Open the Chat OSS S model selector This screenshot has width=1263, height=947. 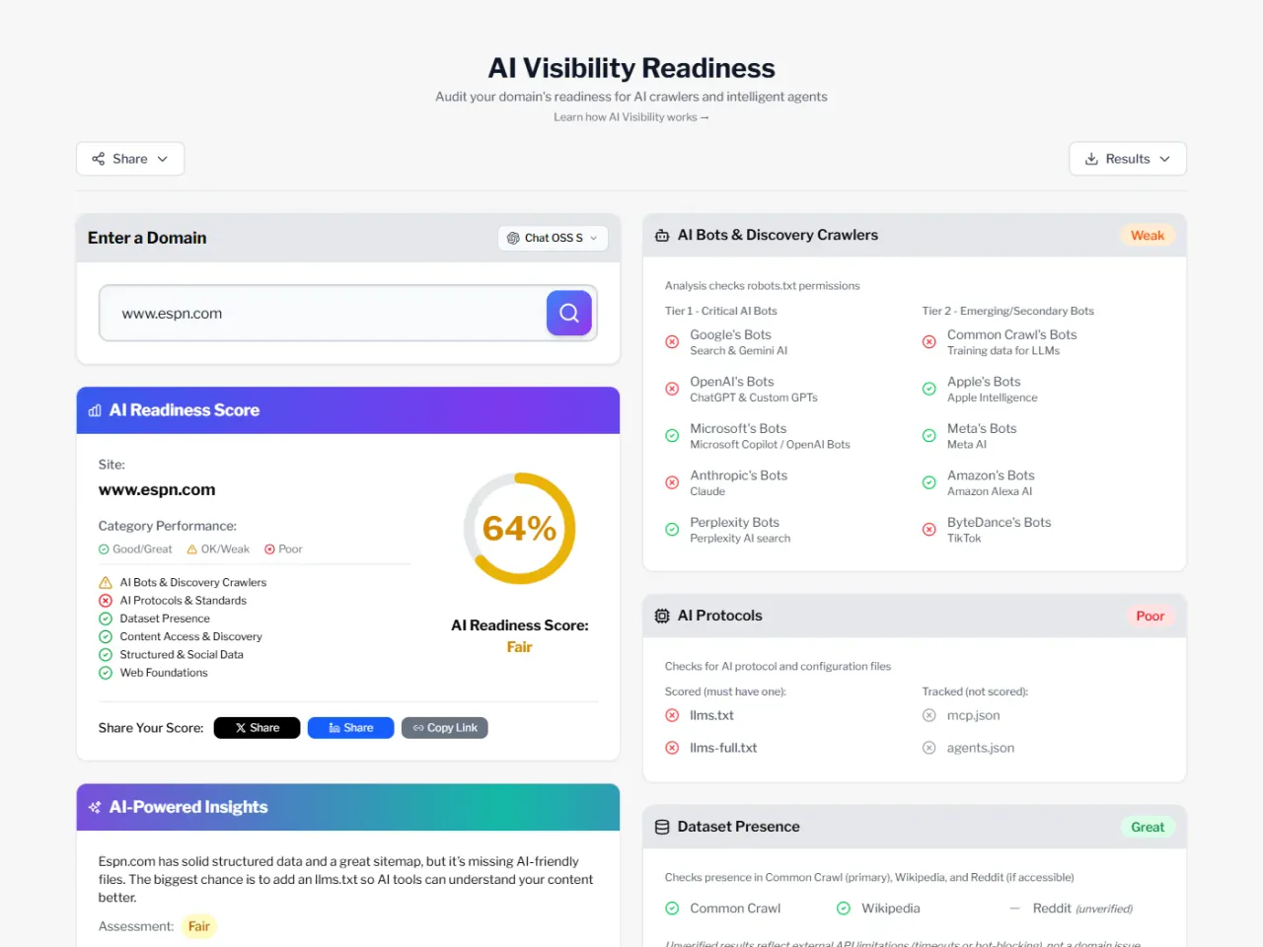click(553, 238)
